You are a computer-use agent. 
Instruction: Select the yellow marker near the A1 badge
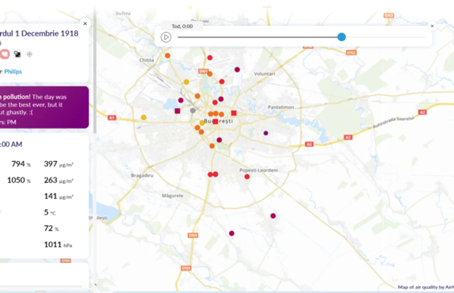[144, 117]
